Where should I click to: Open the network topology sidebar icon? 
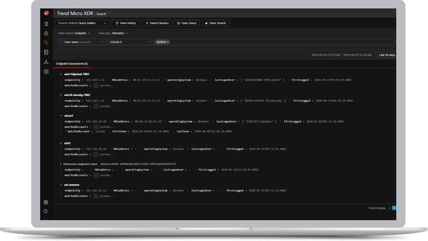(x=46, y=62)
